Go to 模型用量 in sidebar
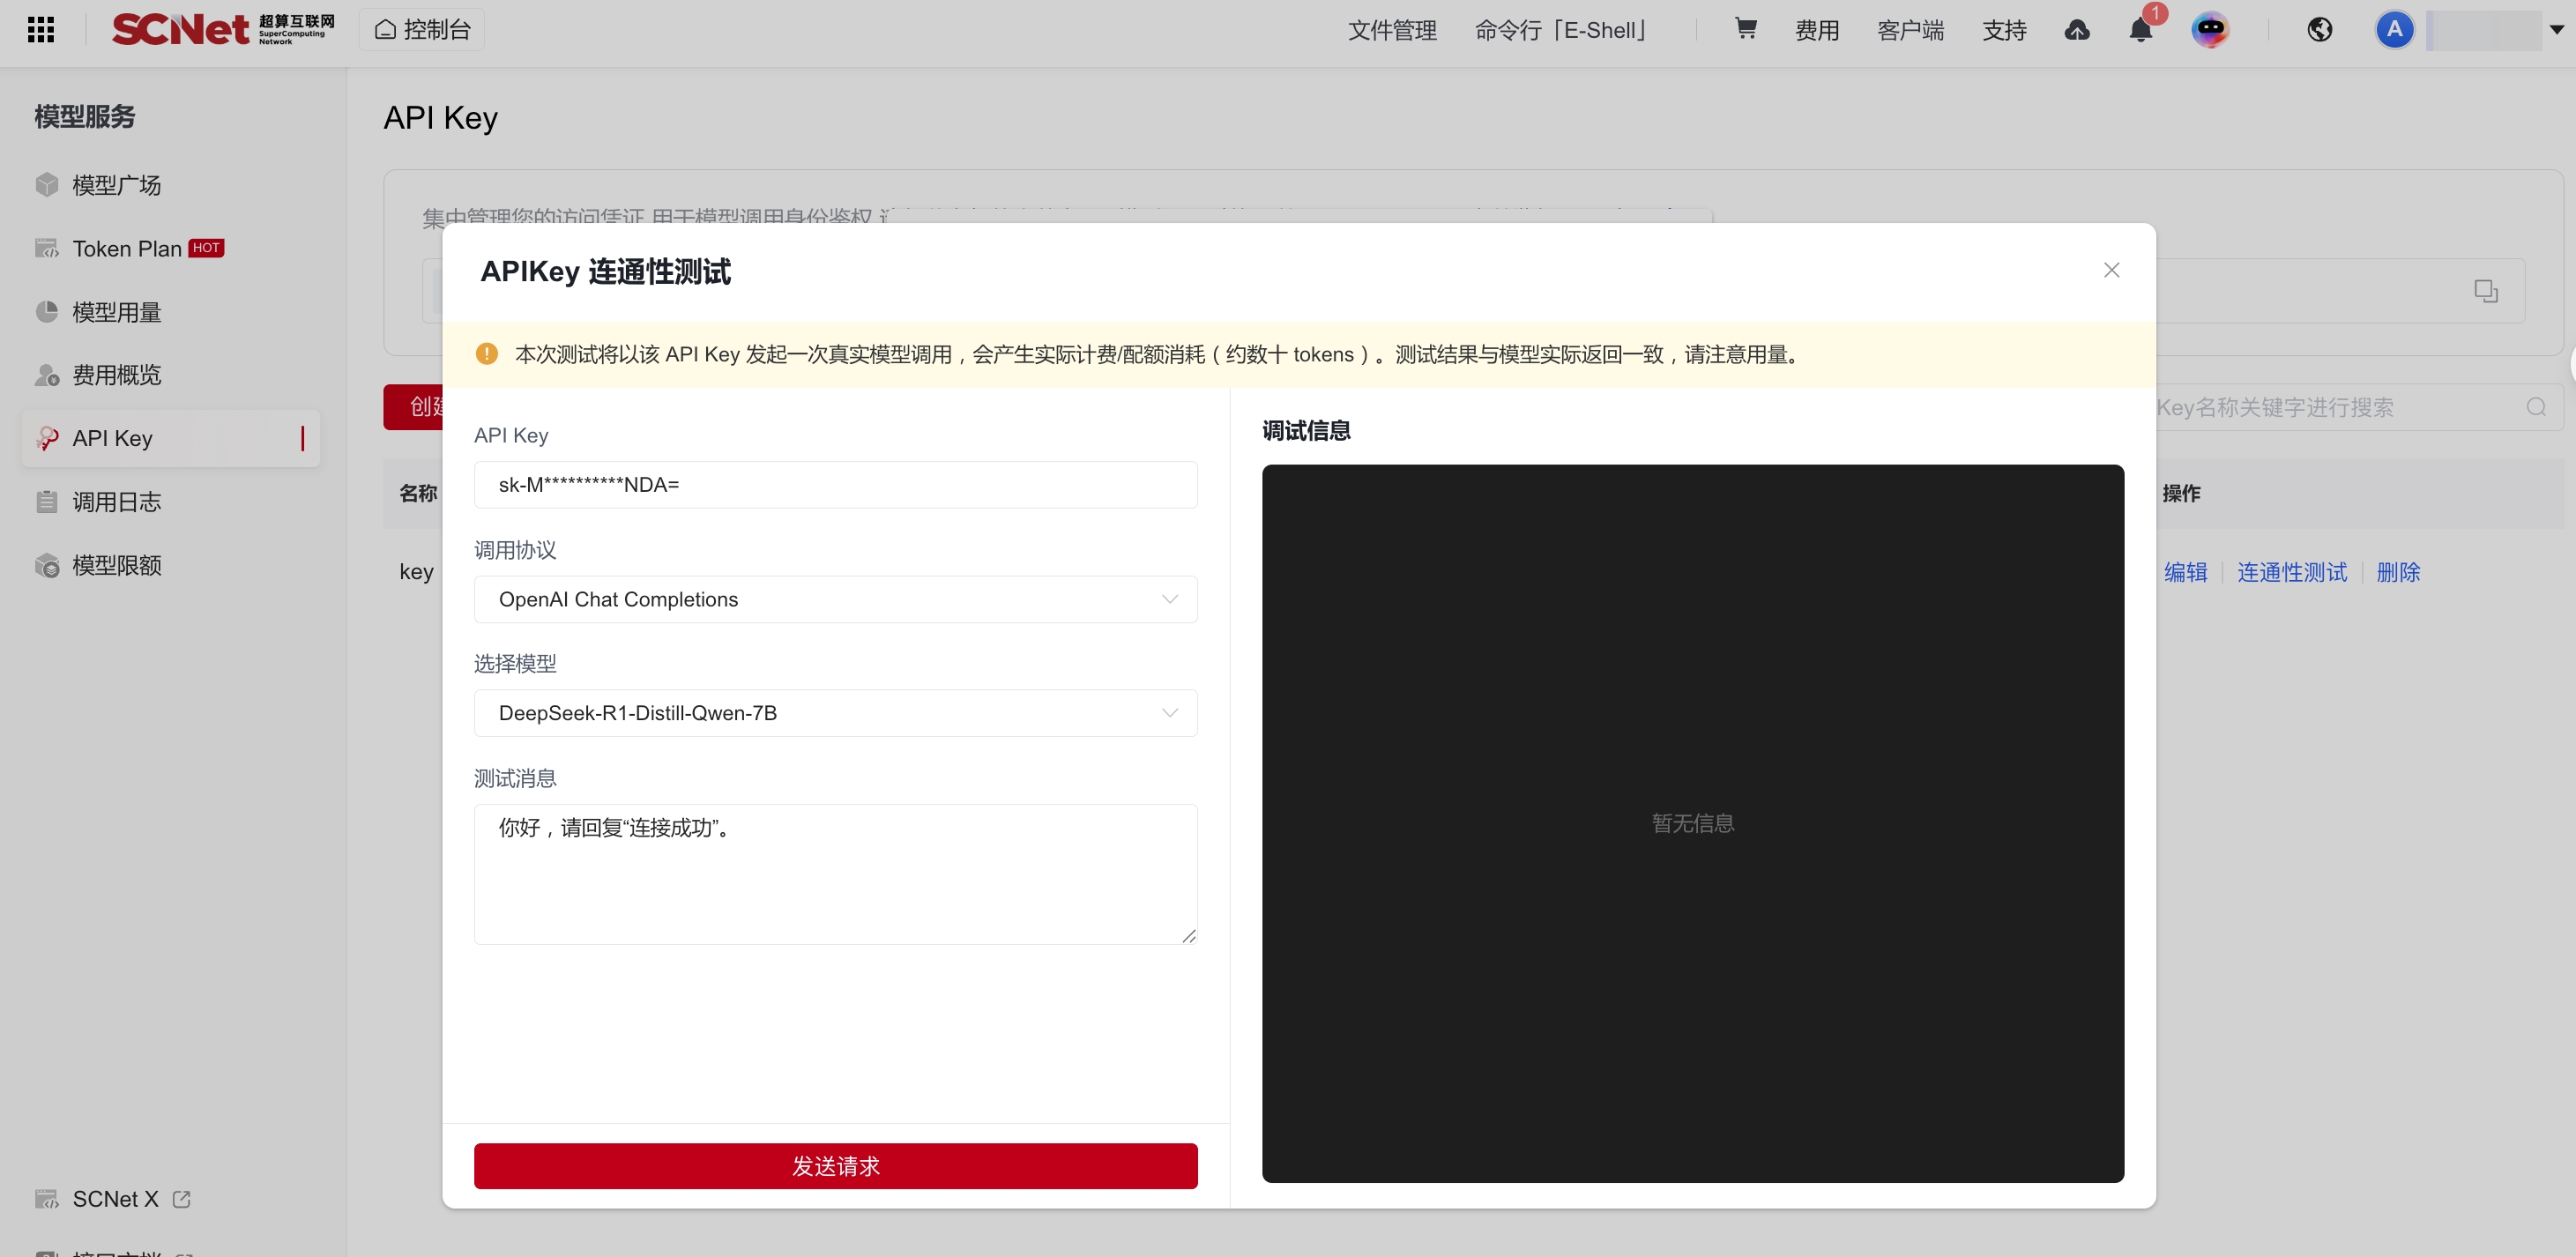 (x=170, y=312)
